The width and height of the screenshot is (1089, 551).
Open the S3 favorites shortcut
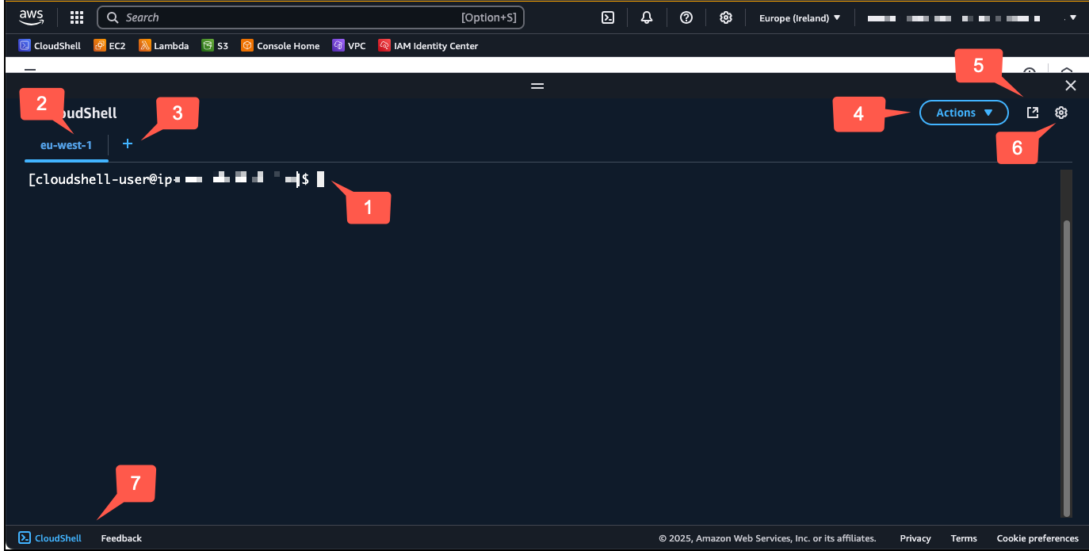(215, 45)
